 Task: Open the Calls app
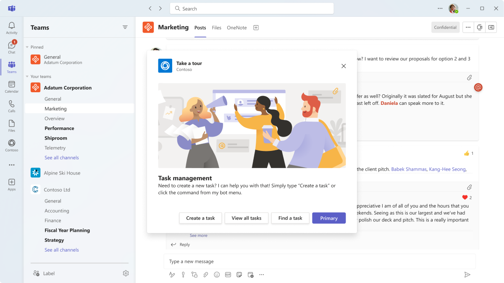[x=12, y=106]
